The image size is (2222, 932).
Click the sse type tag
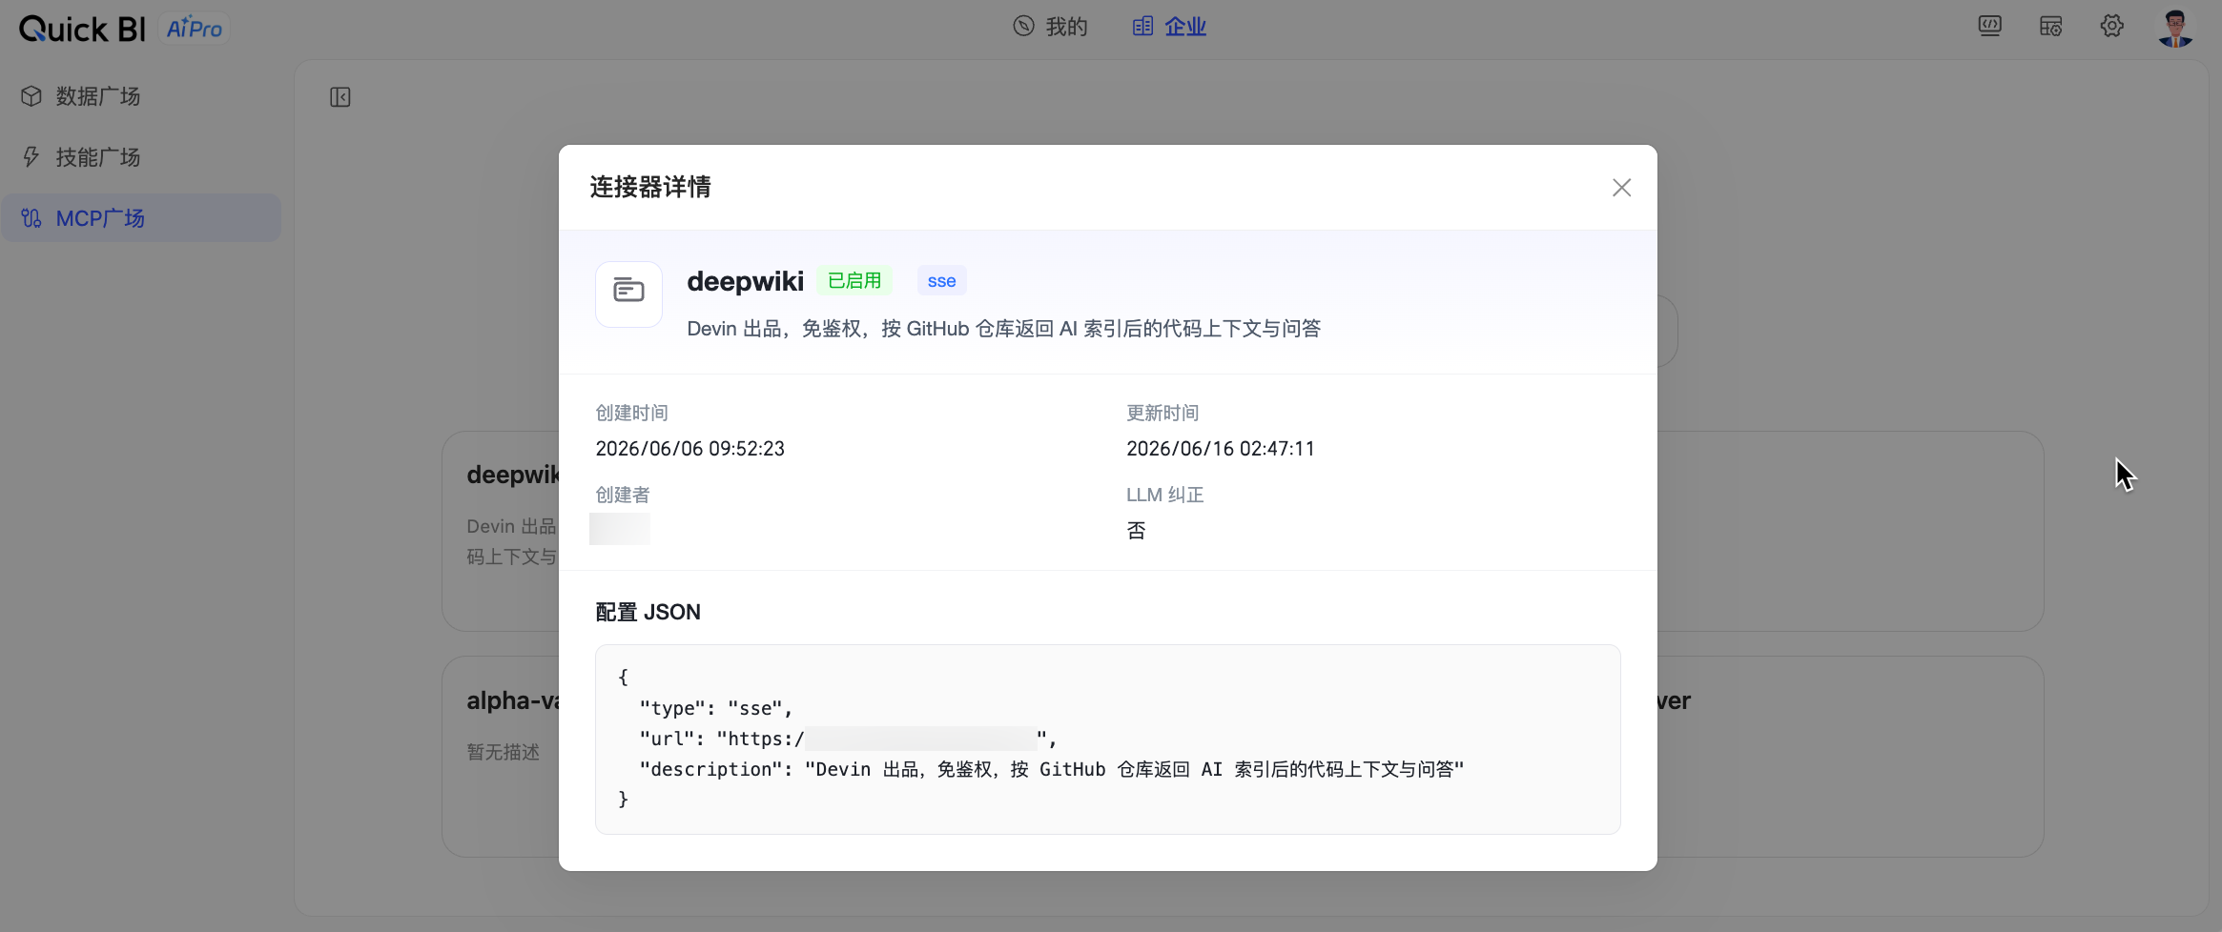point(941,281)
